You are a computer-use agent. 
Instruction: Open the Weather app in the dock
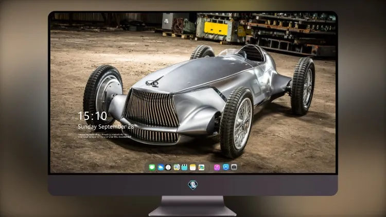[161, 167]
